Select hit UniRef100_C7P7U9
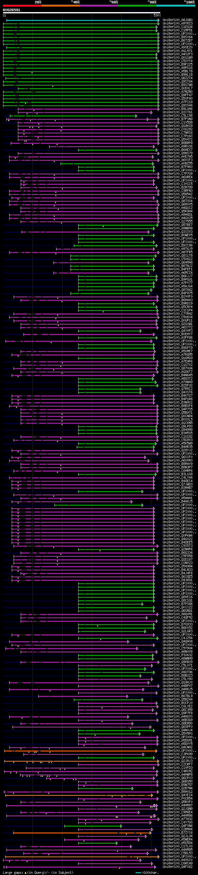 (178, 174)
